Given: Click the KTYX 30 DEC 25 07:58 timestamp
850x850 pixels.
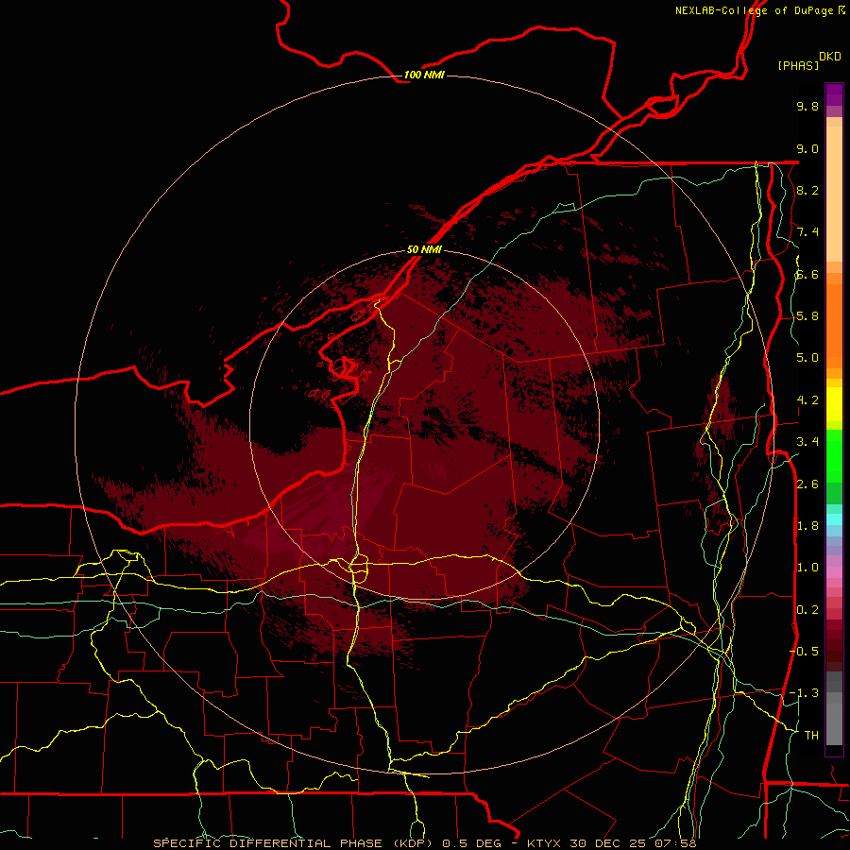Looking at the screenshot, I should [611, 843].
